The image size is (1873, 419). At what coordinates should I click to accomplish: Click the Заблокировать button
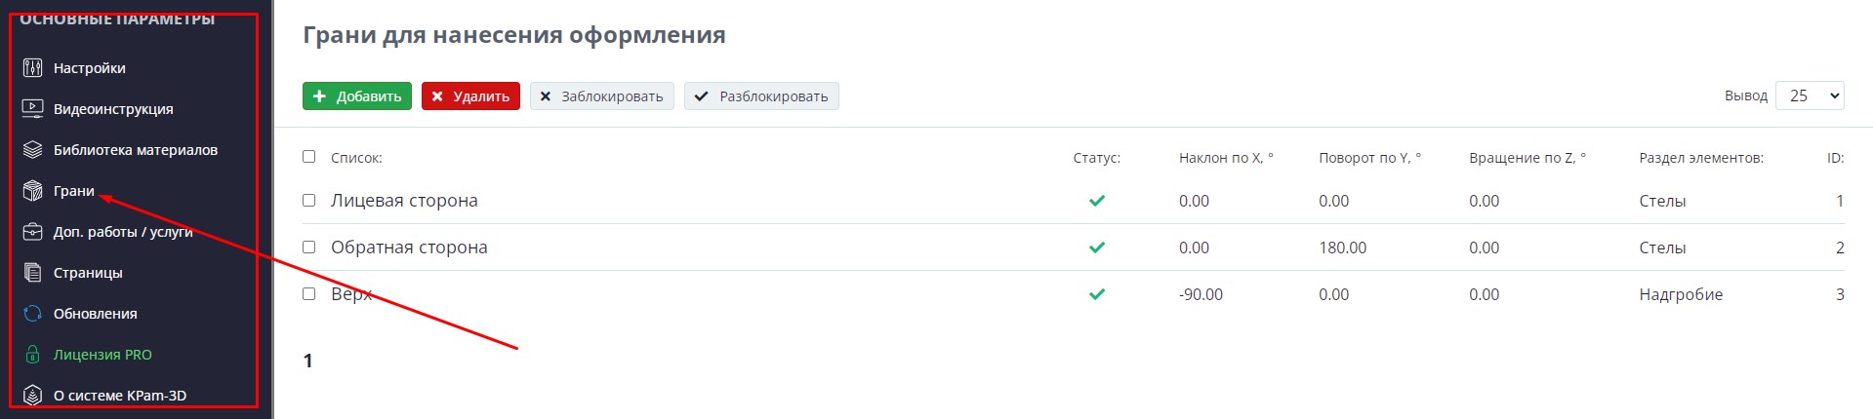[602, 96]
